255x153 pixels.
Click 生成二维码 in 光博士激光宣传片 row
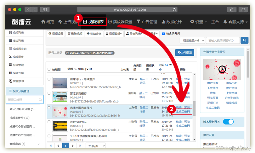pos(183,112)
